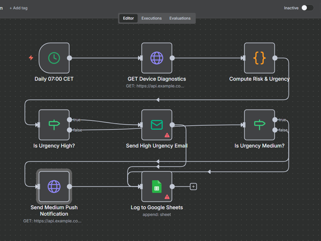Click output connector of Log to Google Sheets

click(172, 186)
